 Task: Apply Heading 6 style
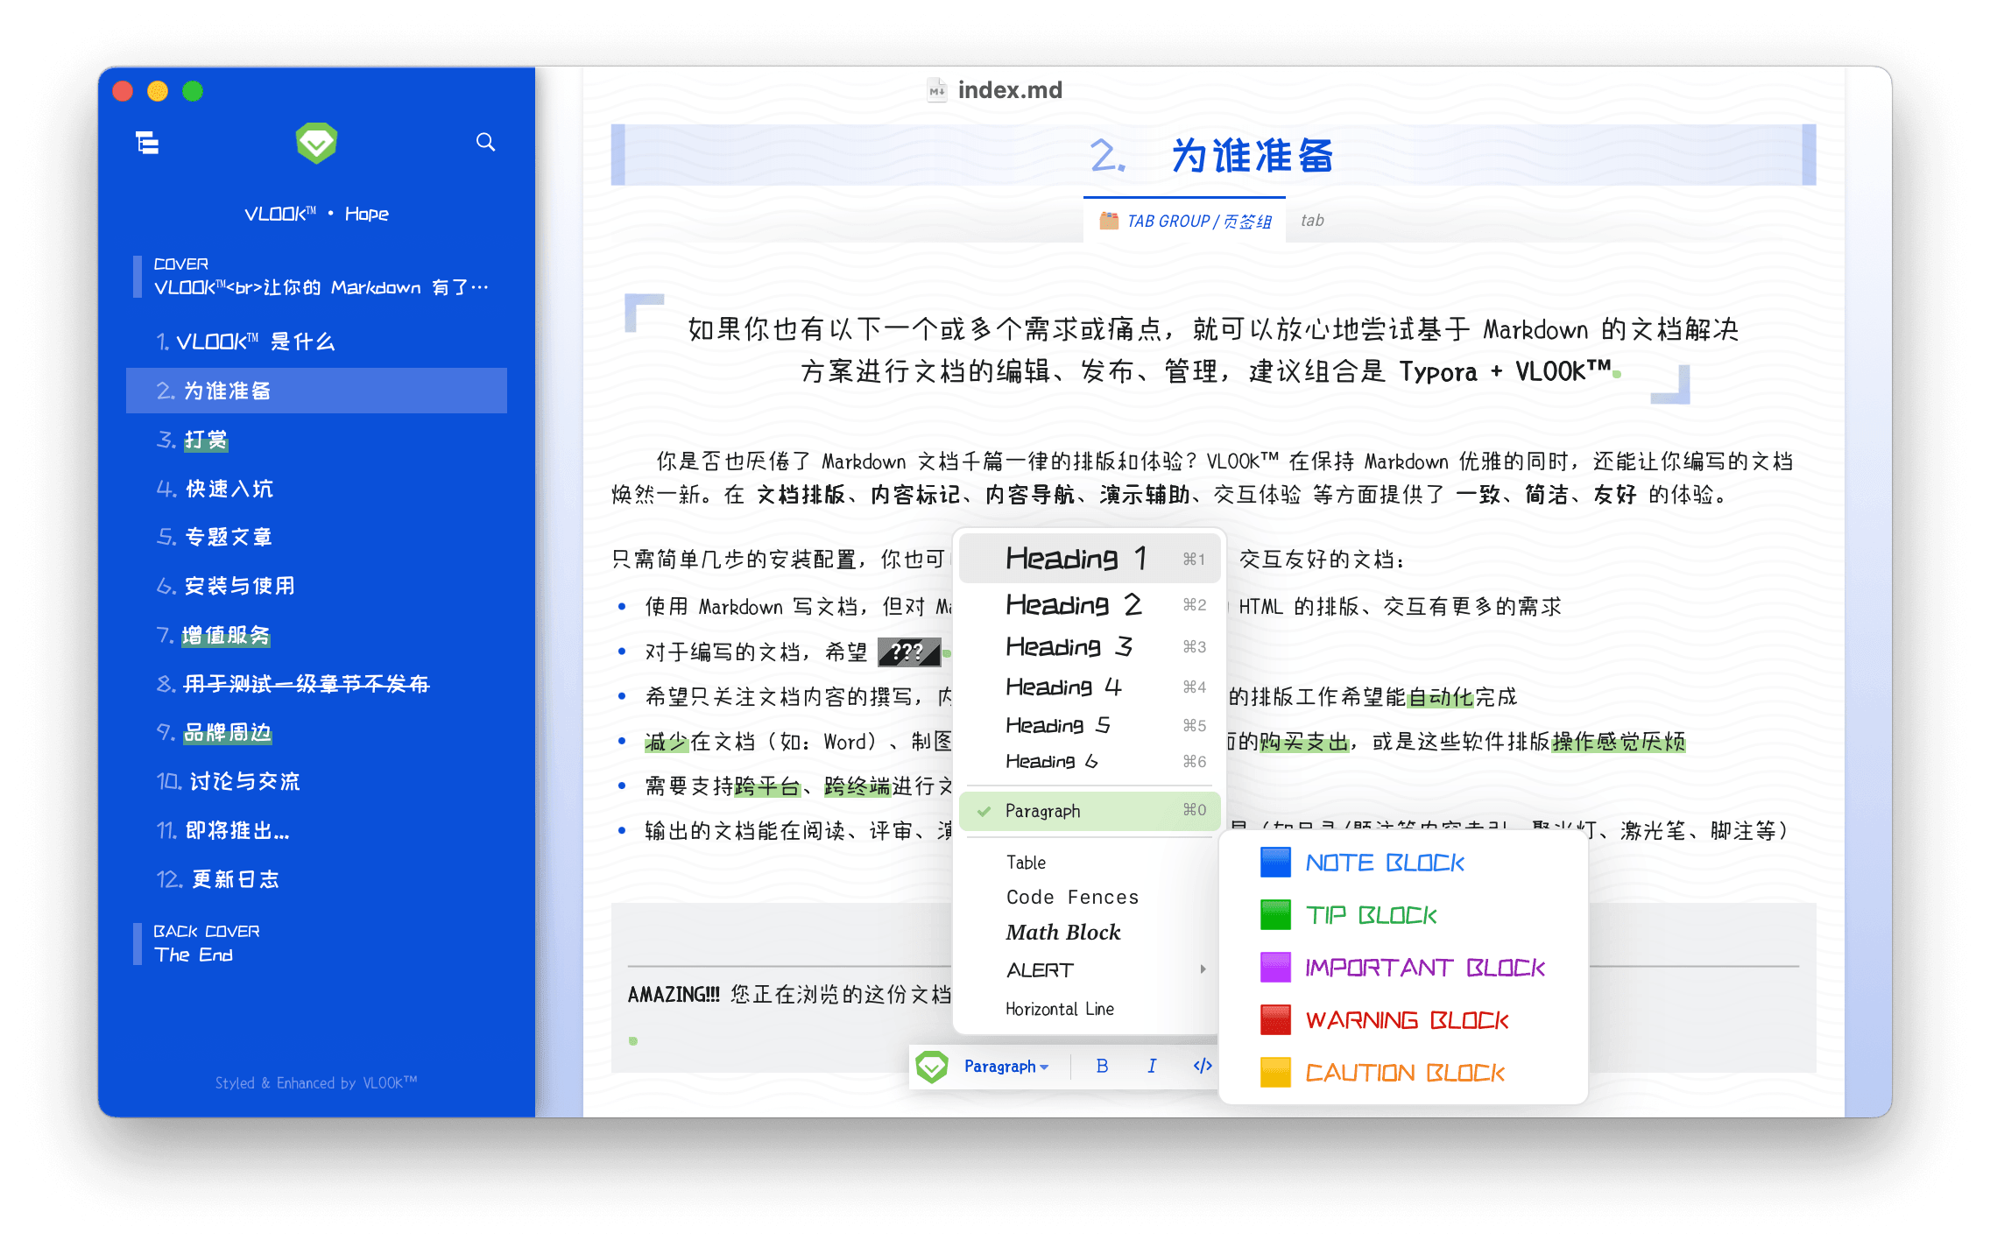pos(1090,761)
